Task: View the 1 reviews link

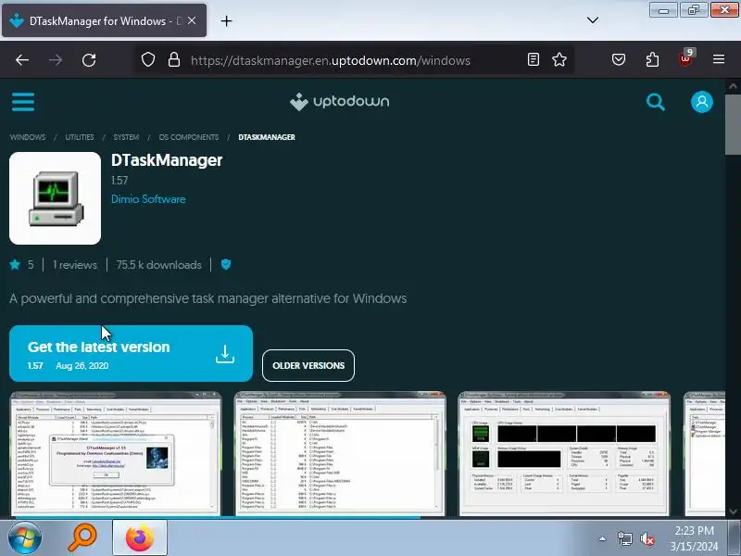Action: point(75,265)
